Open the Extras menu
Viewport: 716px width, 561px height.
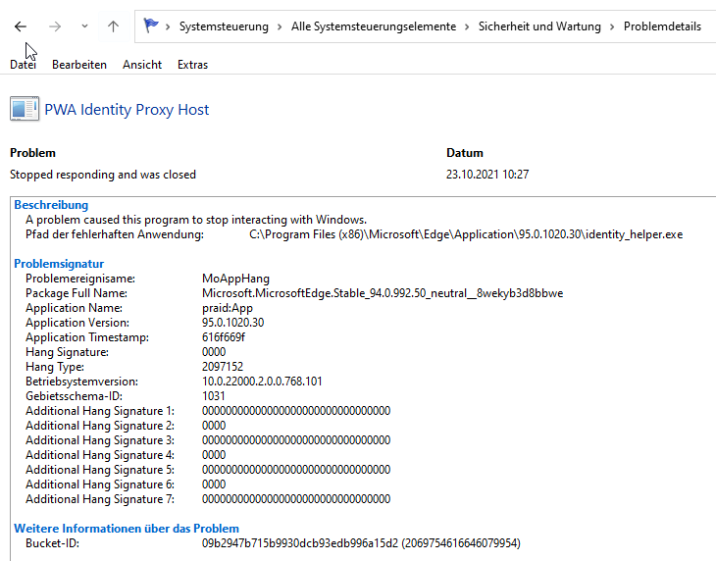pos(192,65)
